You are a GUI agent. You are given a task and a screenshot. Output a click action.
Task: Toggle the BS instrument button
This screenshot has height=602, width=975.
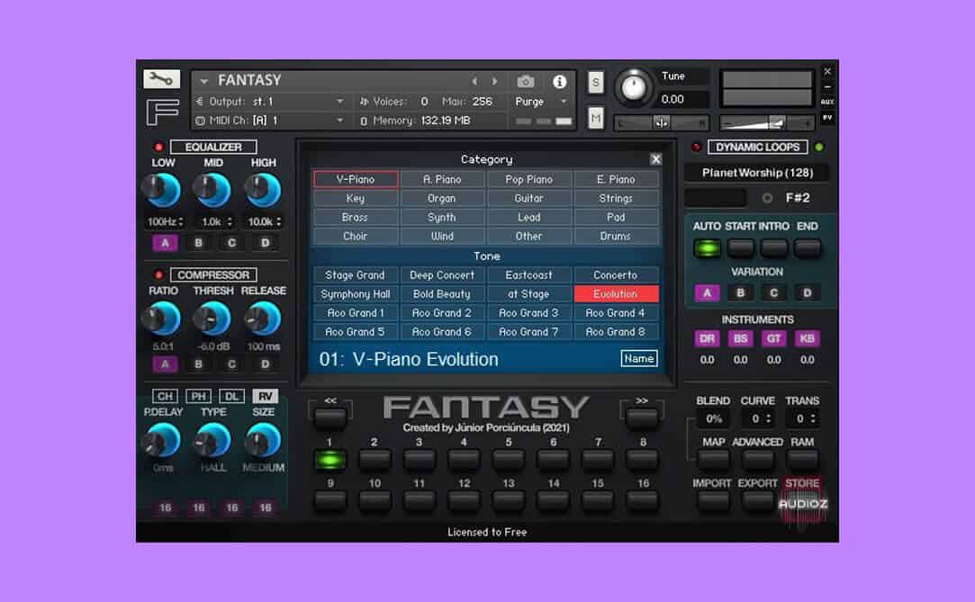click(x=741, y=338)
